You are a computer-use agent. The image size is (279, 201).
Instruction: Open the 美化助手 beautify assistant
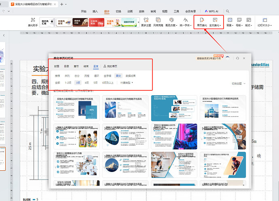coord(33,22)
